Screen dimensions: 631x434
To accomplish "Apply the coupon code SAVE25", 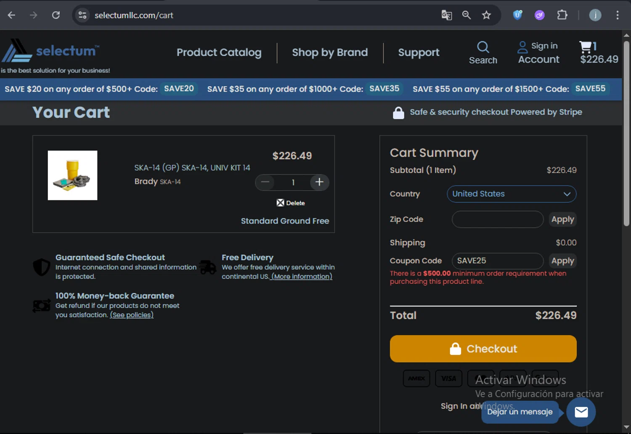I will click(562, 261).
